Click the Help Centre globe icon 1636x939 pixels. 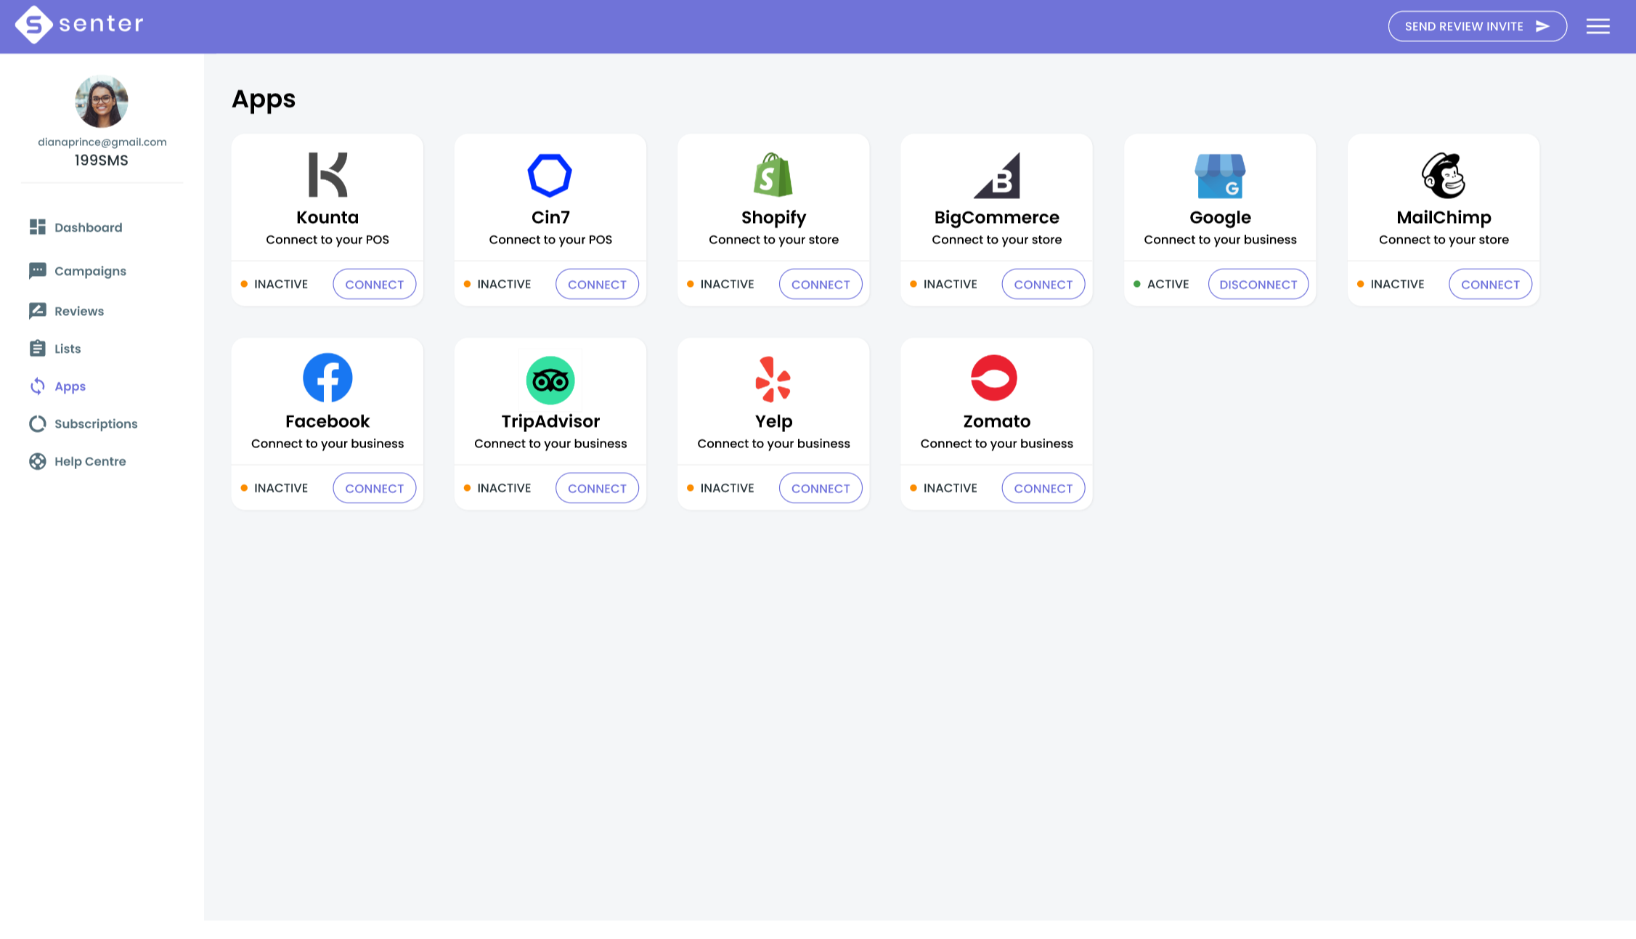pos(37,460)
